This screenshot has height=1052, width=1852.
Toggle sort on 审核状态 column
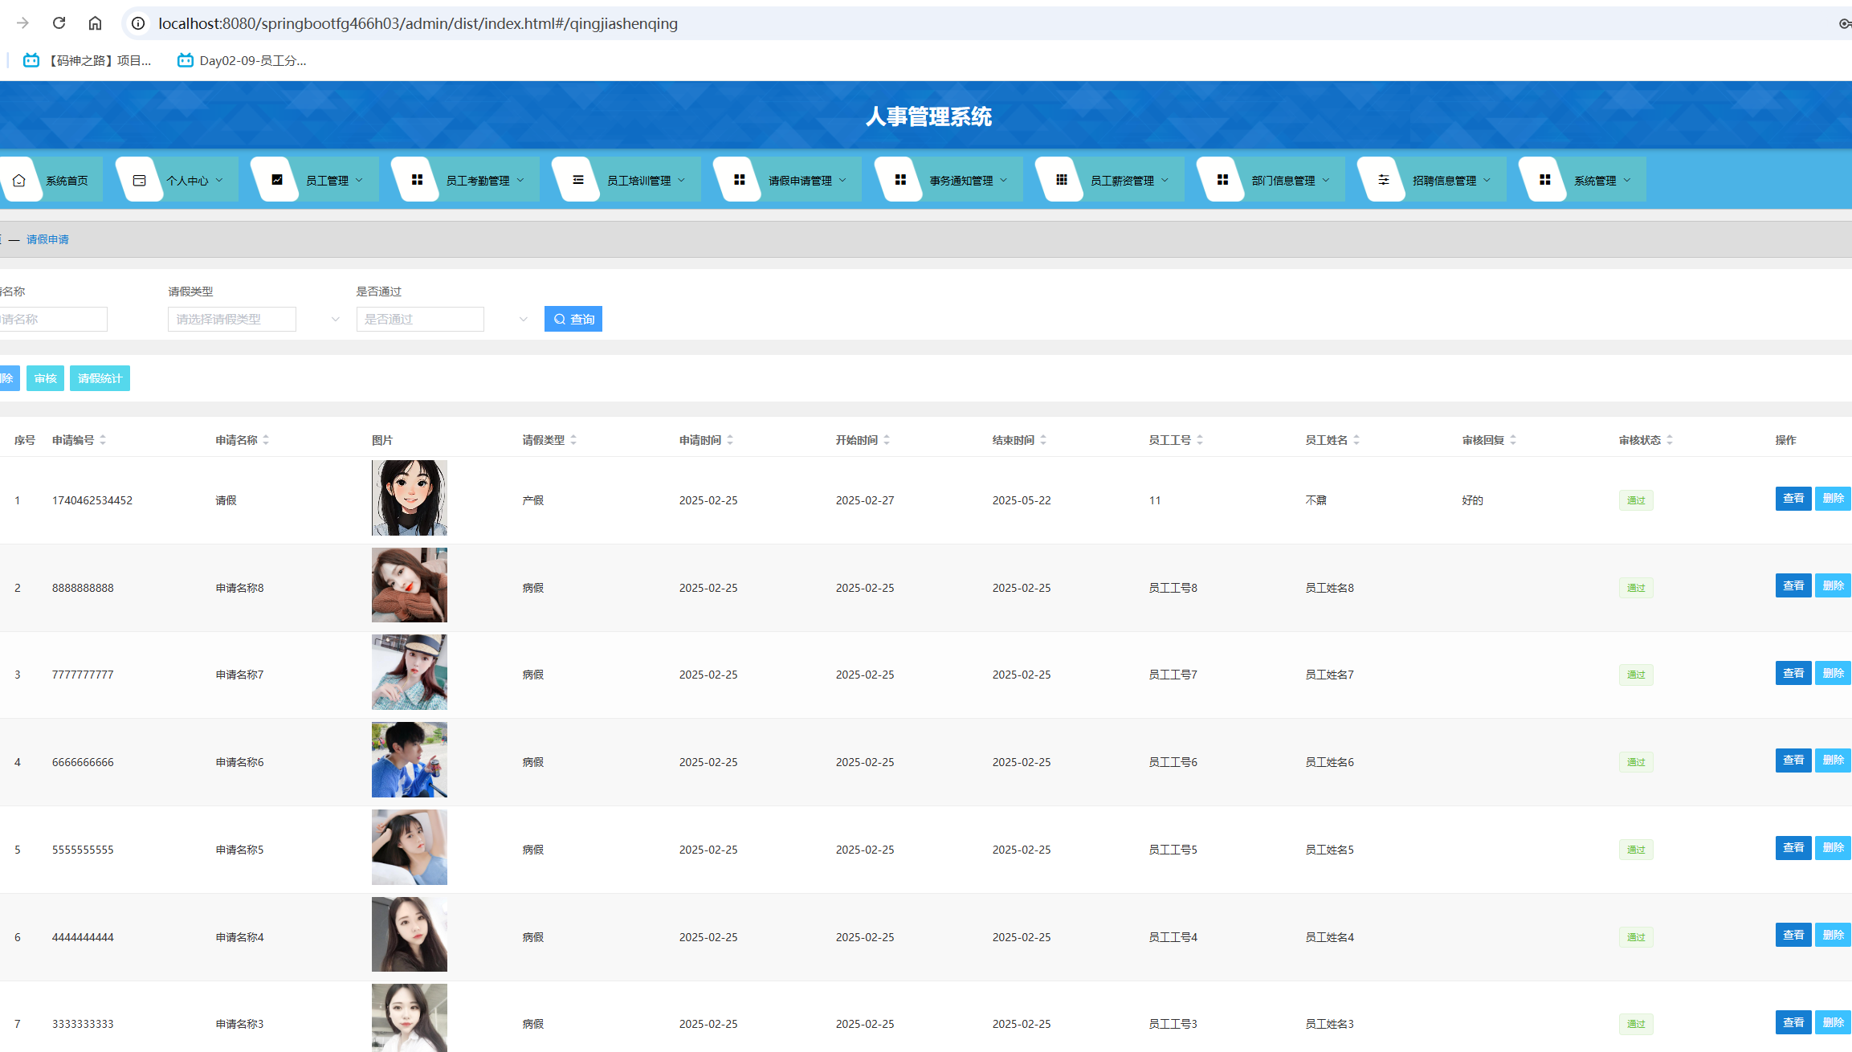[1670, 440]
